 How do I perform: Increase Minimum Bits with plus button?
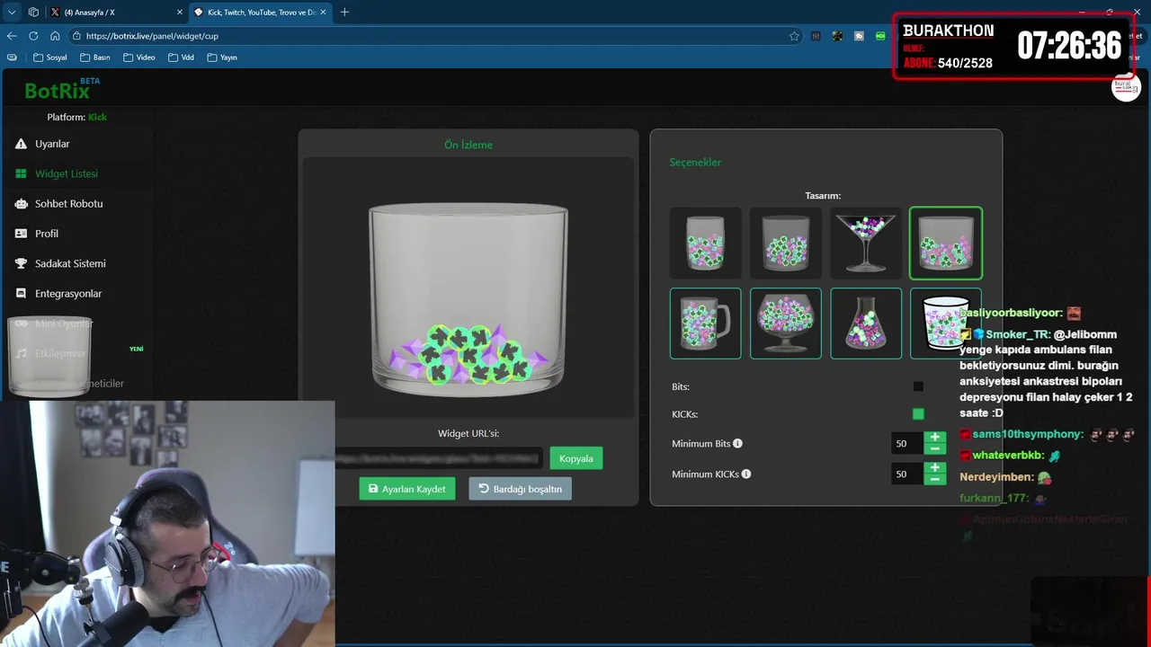[935, 438]
